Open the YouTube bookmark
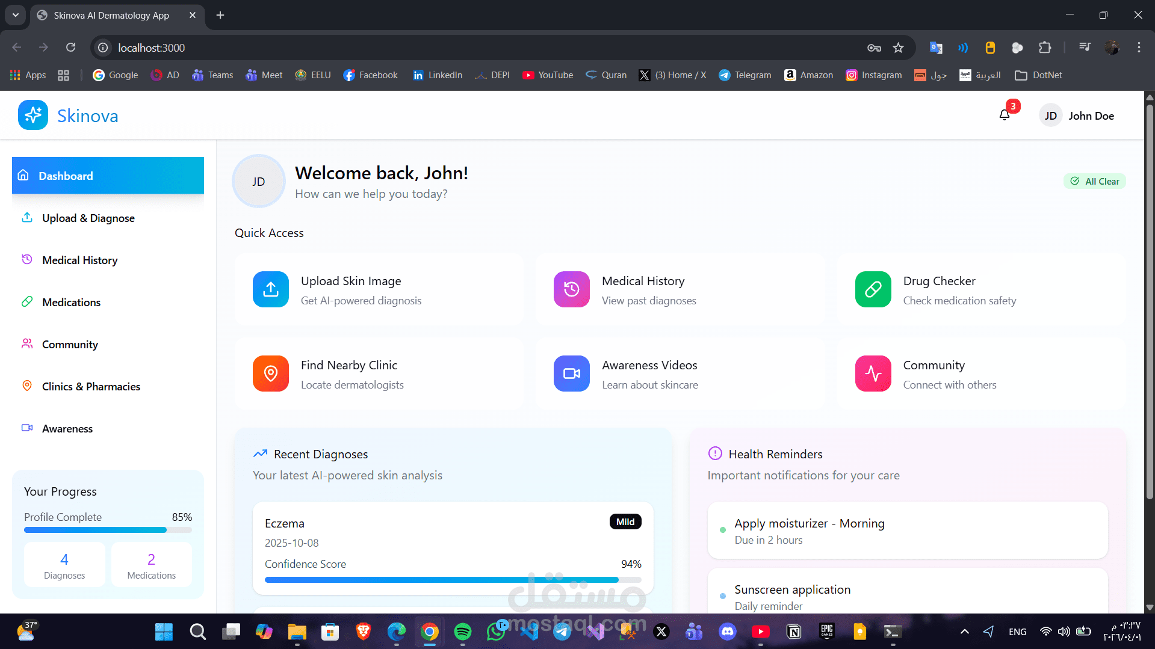 (548, 75)
